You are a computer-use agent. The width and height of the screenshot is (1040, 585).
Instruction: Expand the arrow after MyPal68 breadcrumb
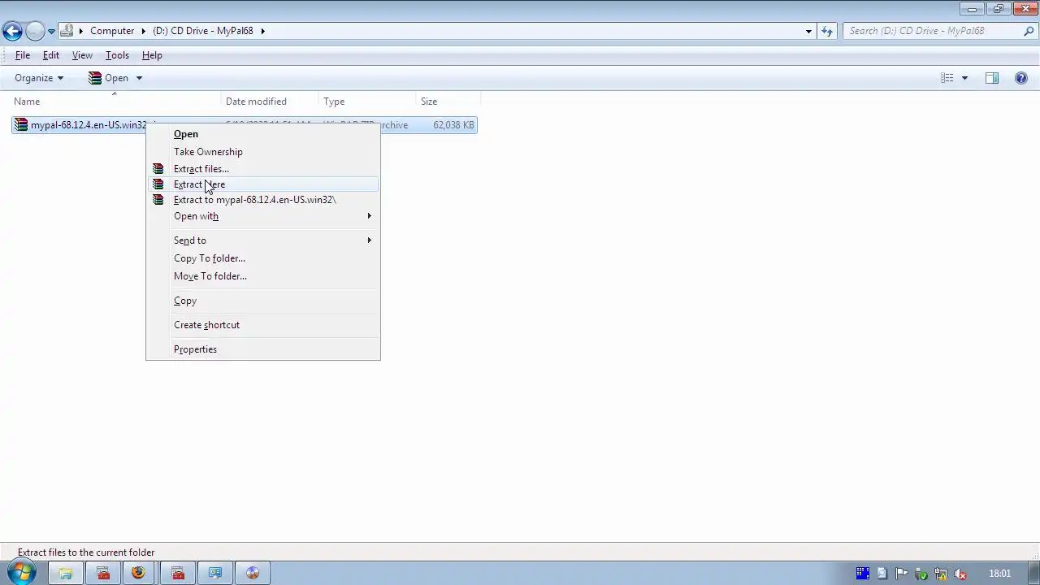tap(262, 31)
